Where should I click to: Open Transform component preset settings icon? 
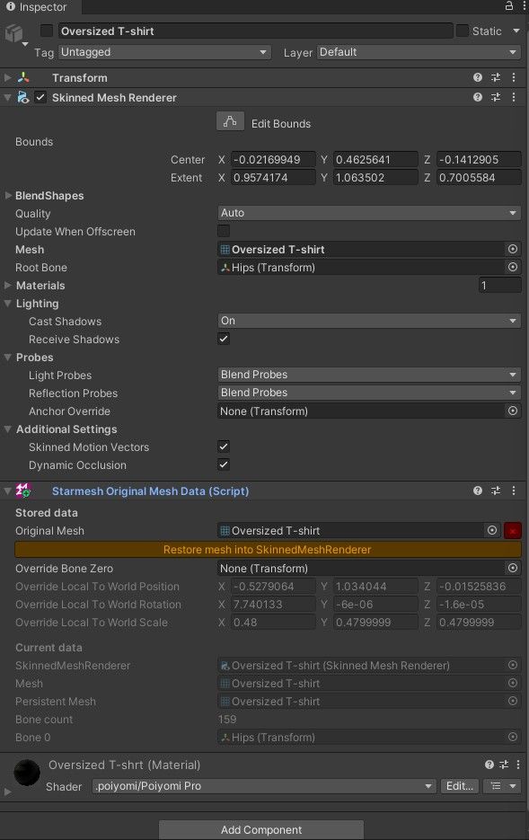(496, 77)
